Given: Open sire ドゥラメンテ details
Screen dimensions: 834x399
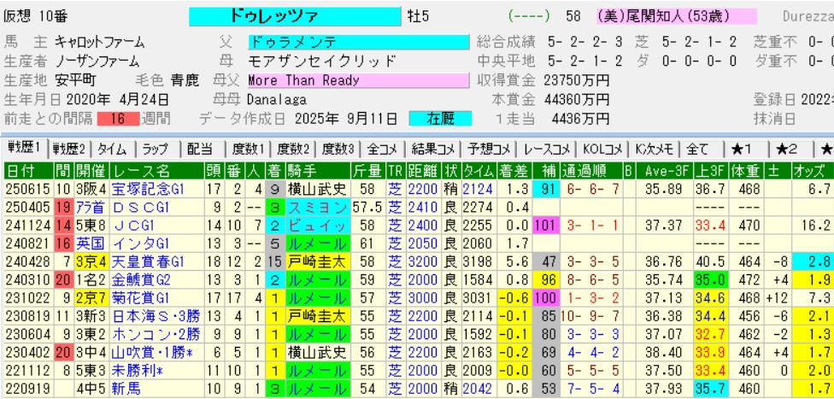Looking at the screenshot, I should (358, 42).
